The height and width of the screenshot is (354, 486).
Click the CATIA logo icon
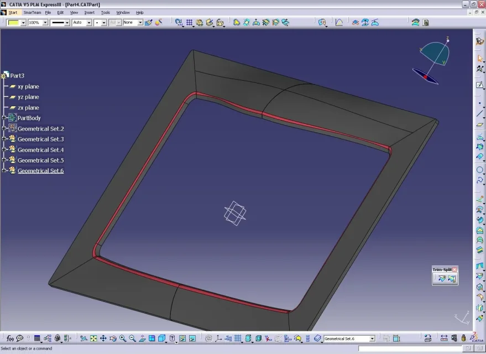point(477,337)
